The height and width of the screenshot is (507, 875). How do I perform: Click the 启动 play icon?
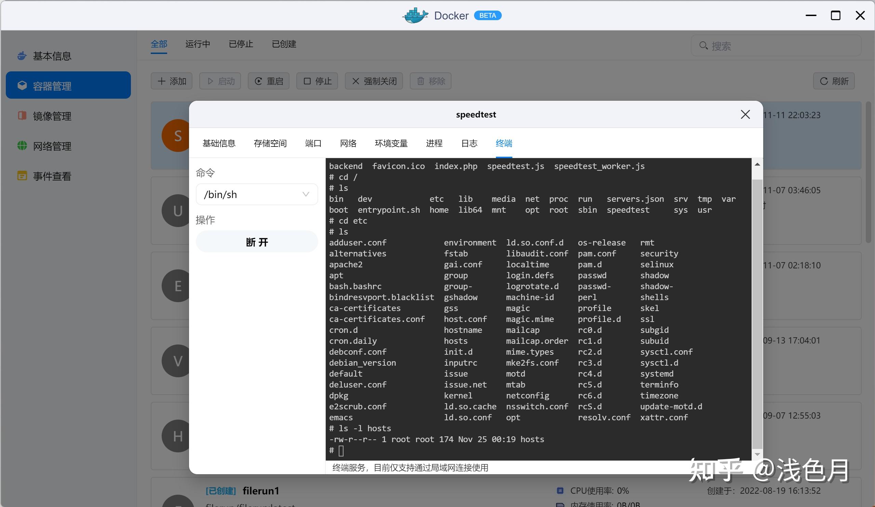pos(210,81)
